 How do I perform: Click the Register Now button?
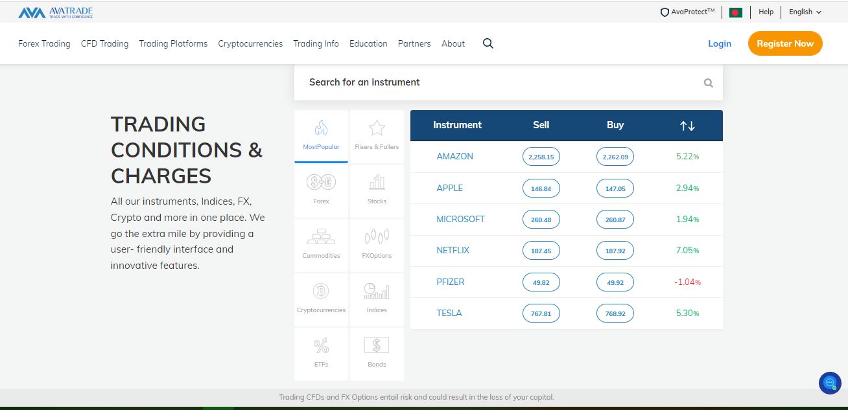coord(785,43)
